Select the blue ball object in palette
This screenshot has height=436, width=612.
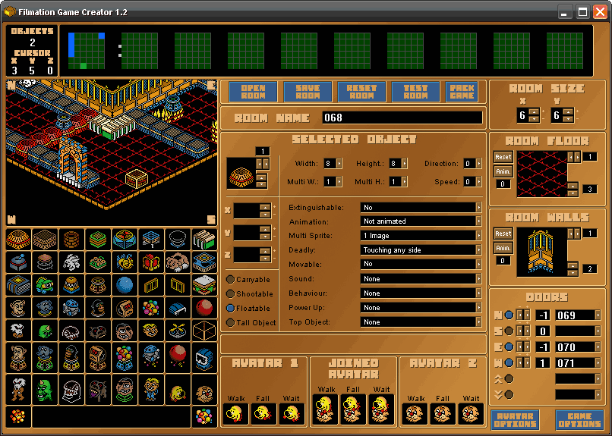125,285
